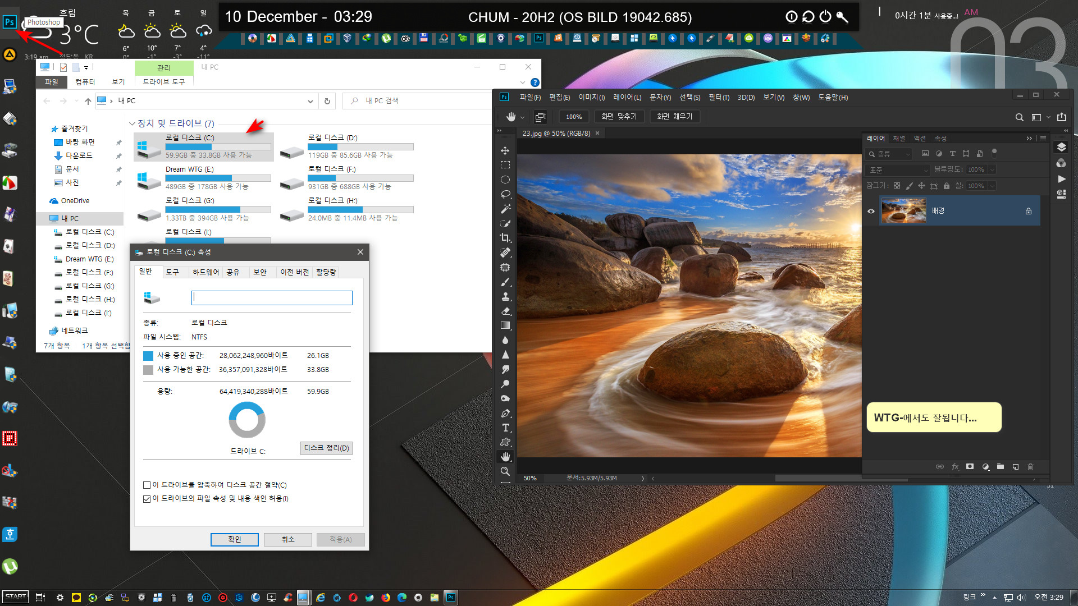Click the Photoshop share icon
Viewport: 1078px width, 606px height.
point(1061,117)
